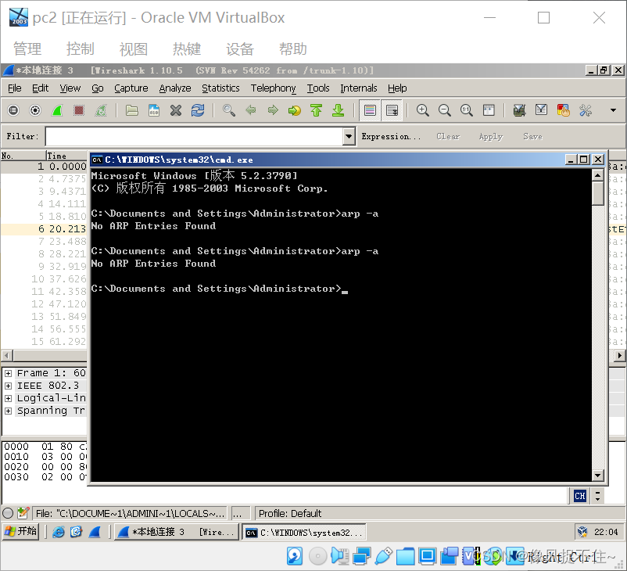627x571 pixels.
Task: Reset zoom to normal size (1:1)
Action: (467, 110)
